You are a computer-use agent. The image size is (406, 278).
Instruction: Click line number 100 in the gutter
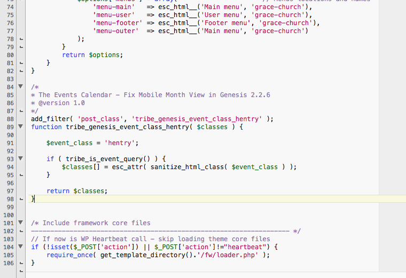[7, 215]
